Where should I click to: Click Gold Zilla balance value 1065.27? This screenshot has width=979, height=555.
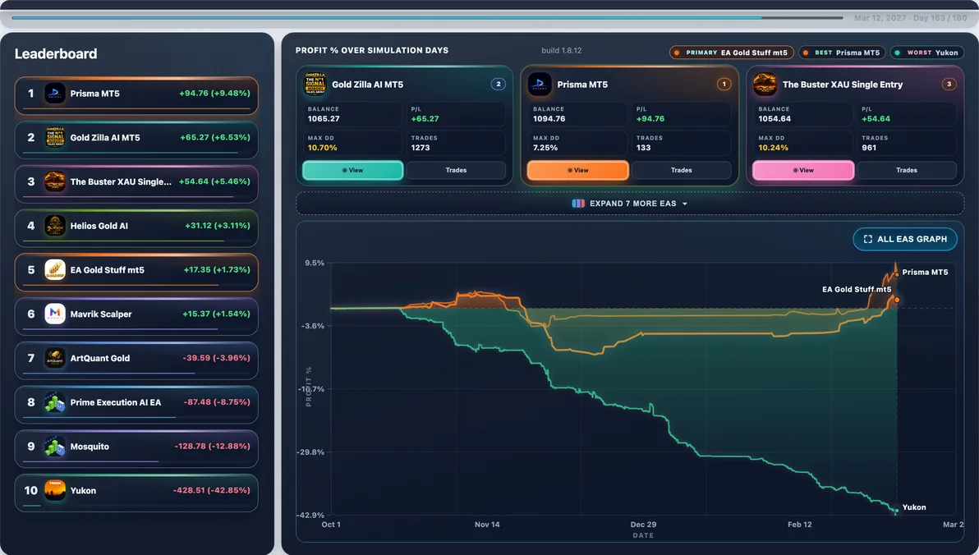pyautogui.click(x=324, y=118)
